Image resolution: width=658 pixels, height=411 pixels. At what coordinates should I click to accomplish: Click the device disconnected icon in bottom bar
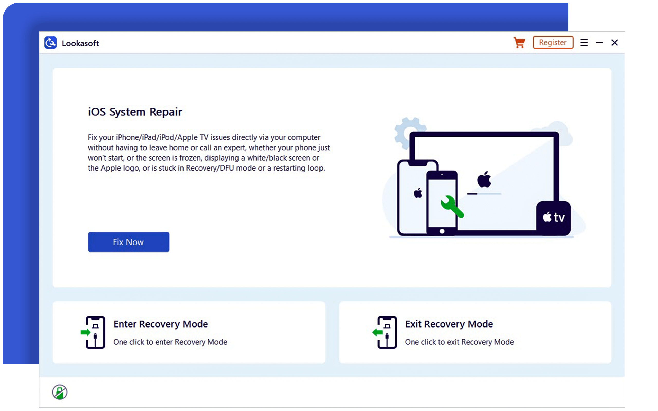pyautogui.click(x=60, y=392)
